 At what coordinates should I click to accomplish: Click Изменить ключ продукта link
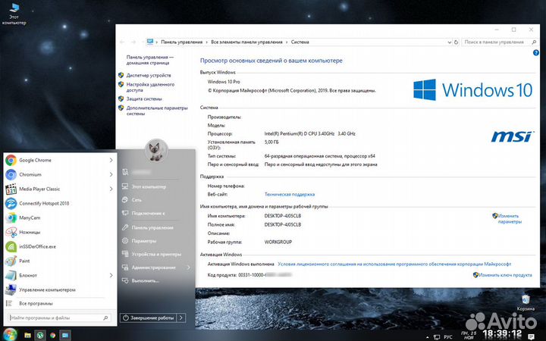tap(505, 275)
